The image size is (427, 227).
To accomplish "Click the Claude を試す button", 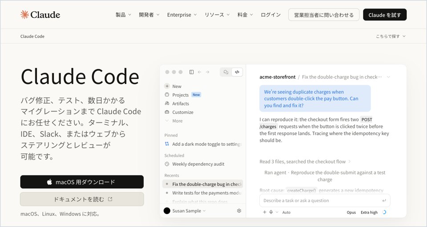I will coord(385,15).
